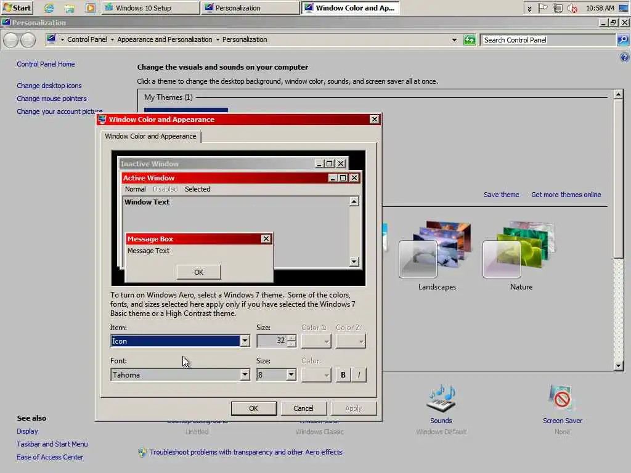Click the address bar Personalization icon
This screenshot has width=631, height=473.
(51, 39)
